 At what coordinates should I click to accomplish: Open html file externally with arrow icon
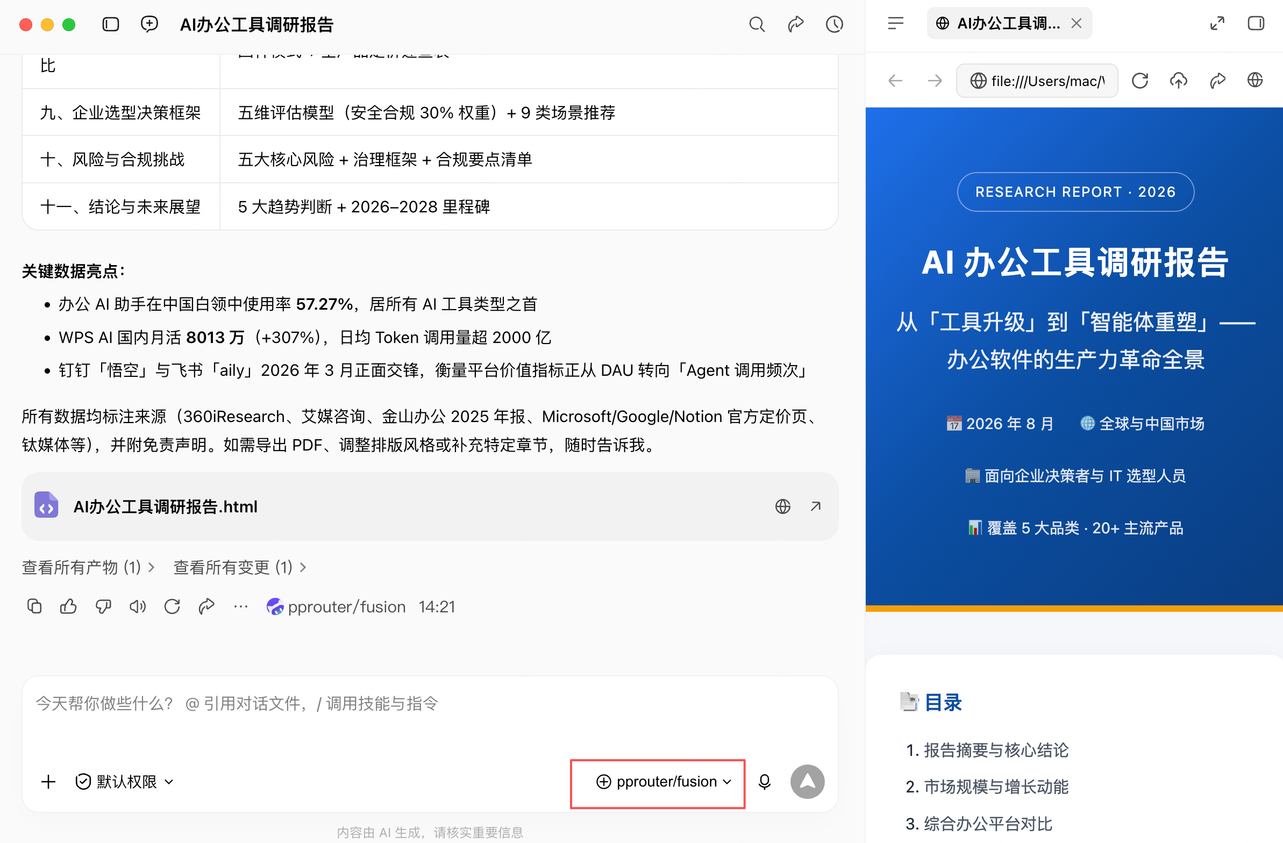tap(816, 506)
